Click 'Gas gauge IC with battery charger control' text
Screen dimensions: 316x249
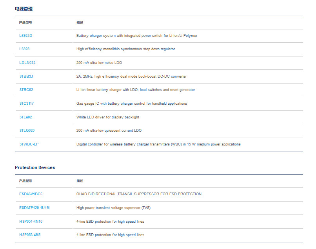click(132, 104)
